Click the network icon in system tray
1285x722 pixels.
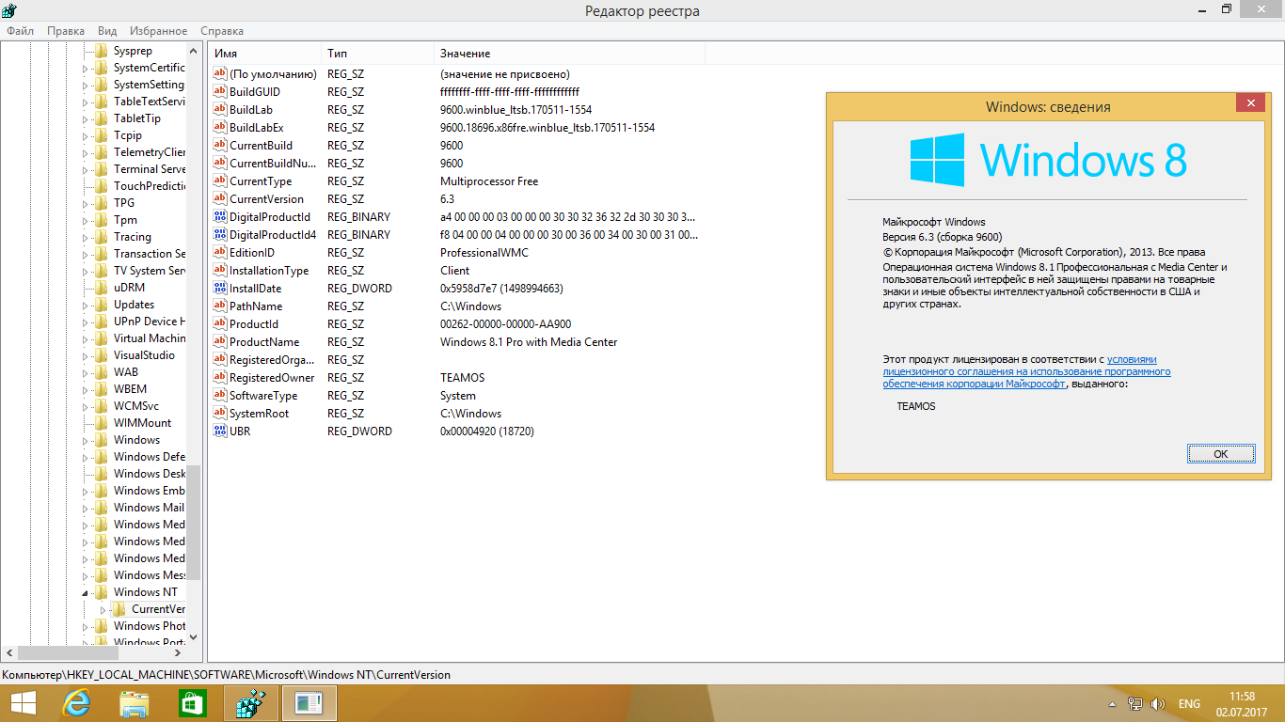coord(1135,704)
